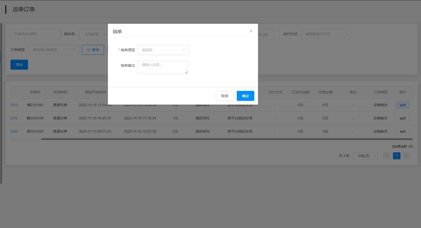Select page 1 in pagination
421x228 pixels.
396,156
